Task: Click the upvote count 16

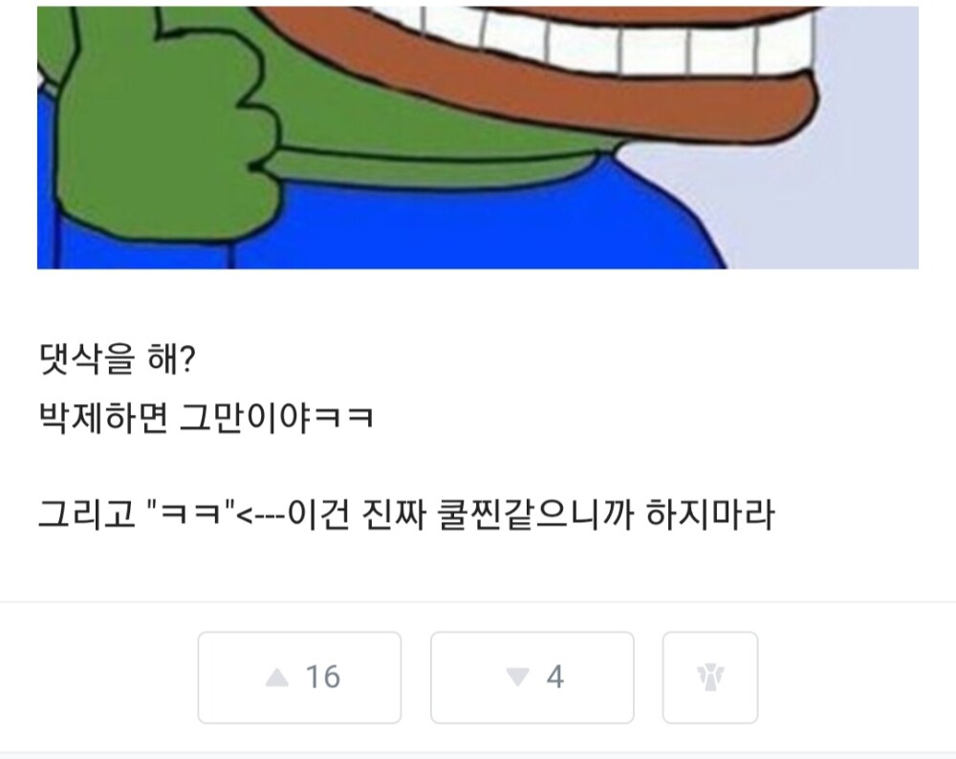Action: [322, 678]
